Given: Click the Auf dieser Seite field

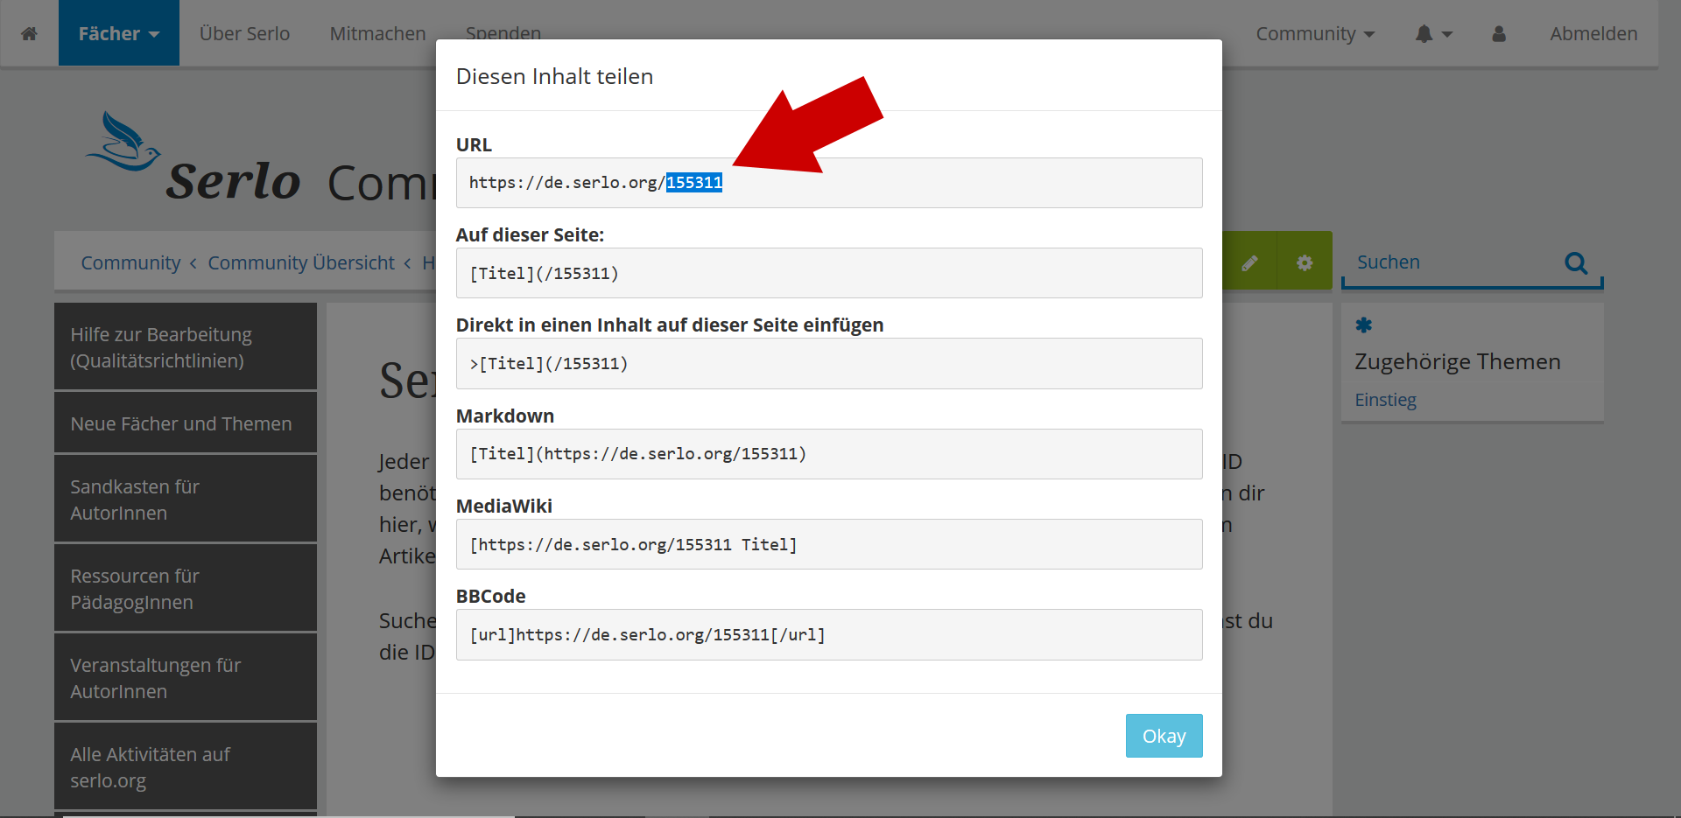Looking at the screenshot, I should [x=829, y=273].
